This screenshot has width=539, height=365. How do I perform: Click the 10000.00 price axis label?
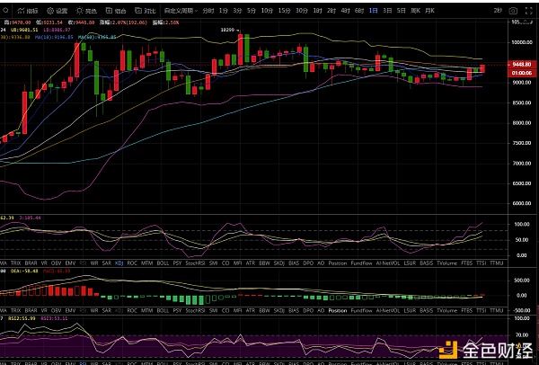[x=523, y=42]
